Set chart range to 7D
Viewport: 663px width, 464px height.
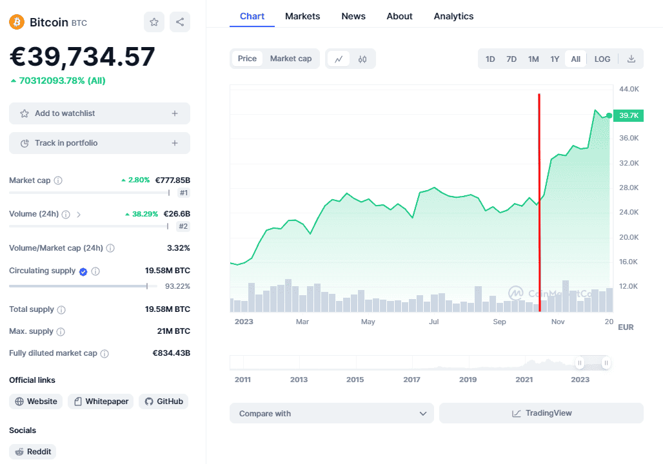[511, 59]
